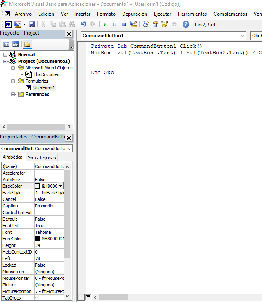Switch to the Por categorías tab
This screenshot has height=302, width=262.
[41, 158]
